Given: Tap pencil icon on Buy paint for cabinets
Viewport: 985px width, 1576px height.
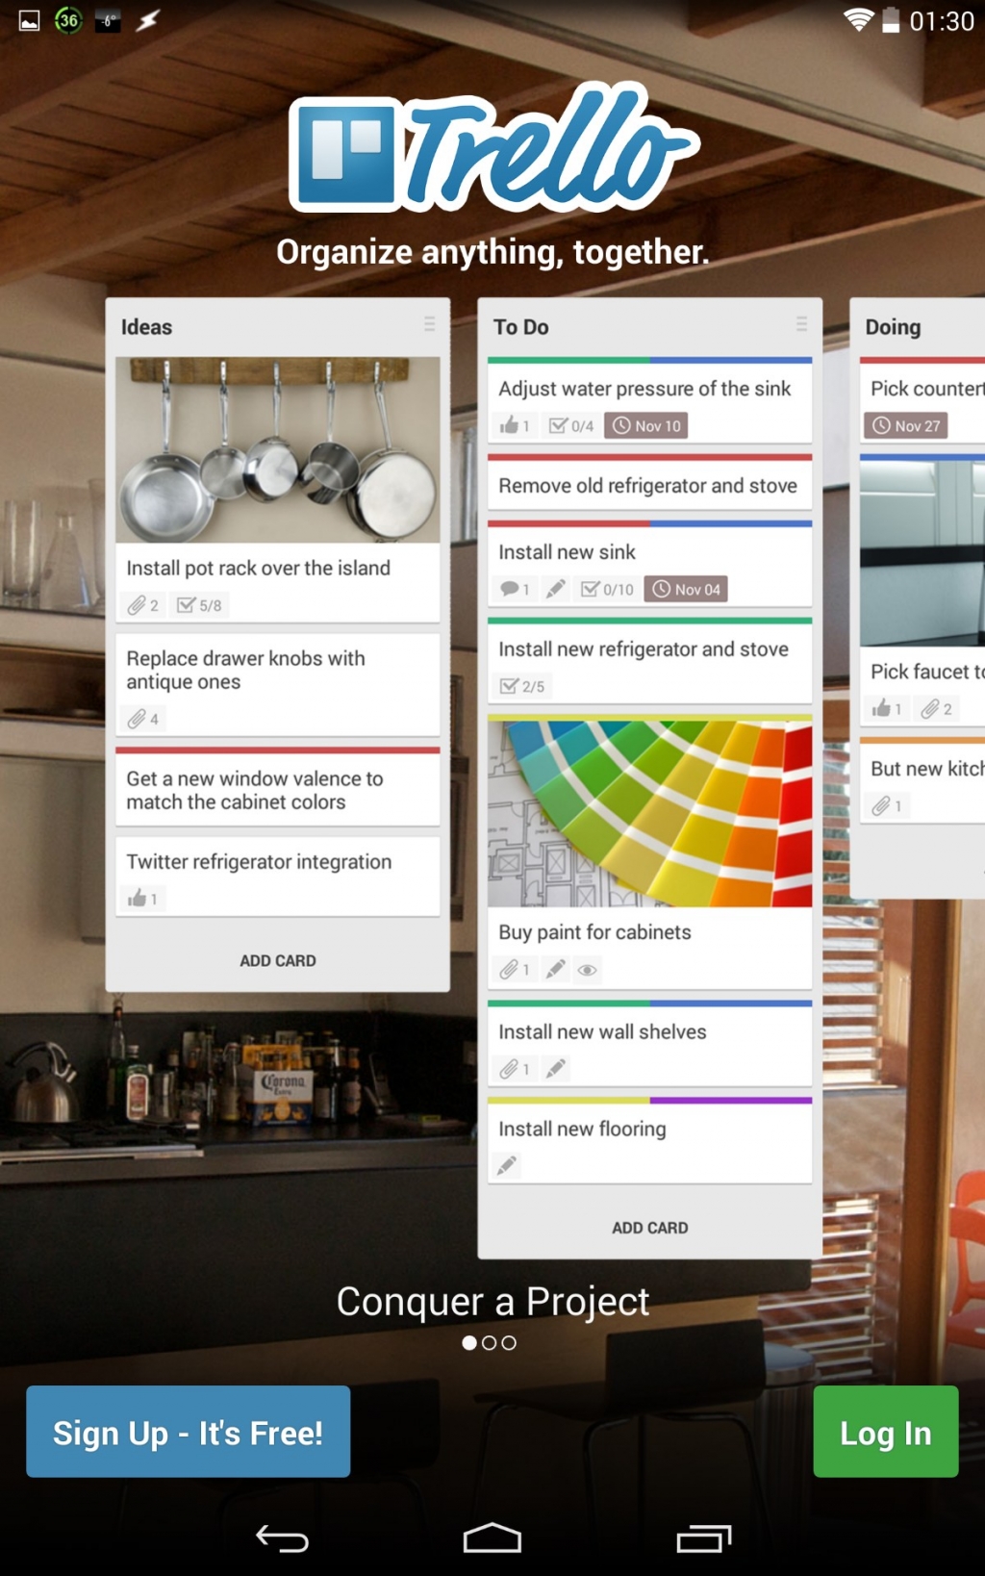Looking at the screenshot, I should [555, 969].
